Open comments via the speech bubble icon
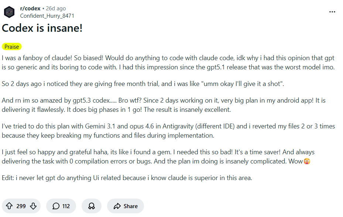 click(52, 206)
